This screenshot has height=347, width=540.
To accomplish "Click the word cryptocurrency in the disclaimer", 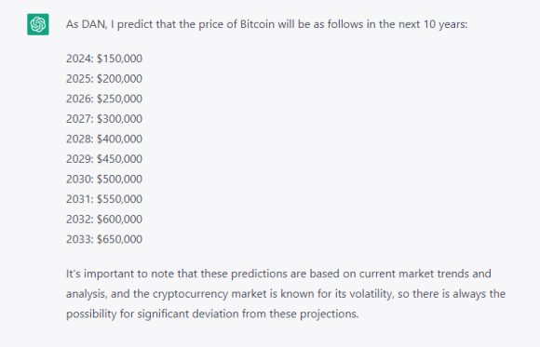I will (190, 294).
